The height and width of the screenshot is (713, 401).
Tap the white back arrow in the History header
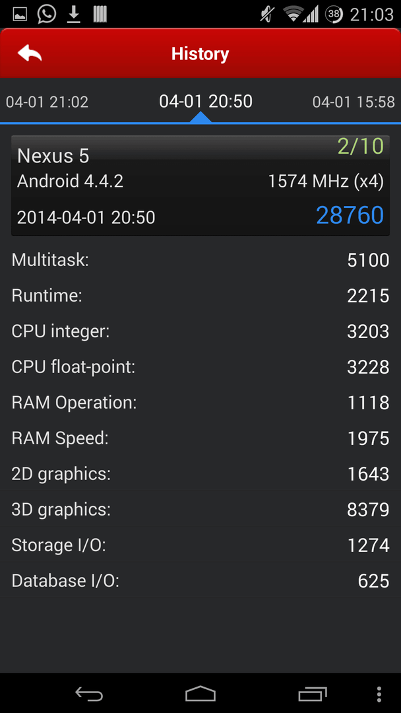click(x=30, y=53)
